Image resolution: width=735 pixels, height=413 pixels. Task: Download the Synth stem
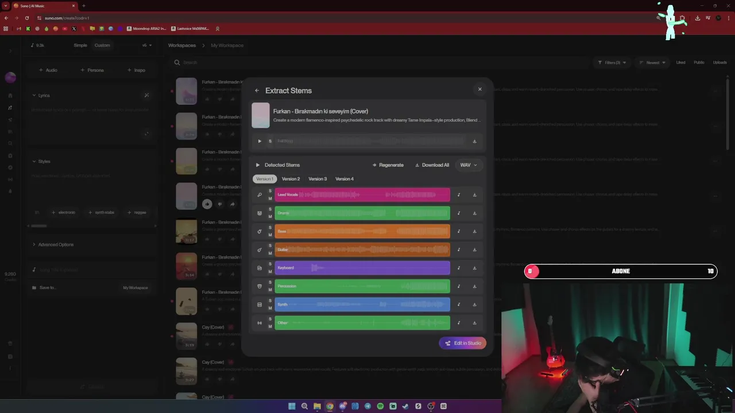point(474,305)
